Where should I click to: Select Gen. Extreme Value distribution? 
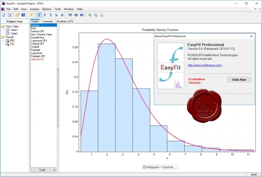[x=44, y=34]
